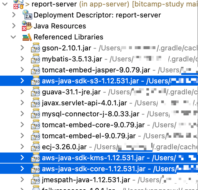This screenshot has height=190, width=198.
Task: Click the ecj-3.26.0 jar icon
Action: (35, 146)
